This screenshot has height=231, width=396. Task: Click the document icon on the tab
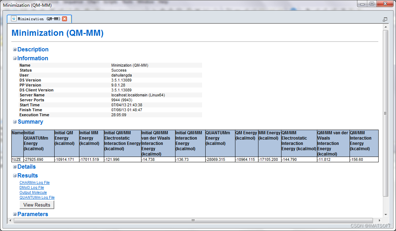point(13,19)
